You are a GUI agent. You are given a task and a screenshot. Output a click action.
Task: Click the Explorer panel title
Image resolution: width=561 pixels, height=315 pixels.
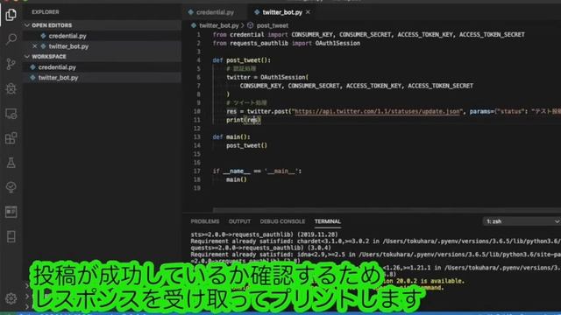click(x=45, y=11)
